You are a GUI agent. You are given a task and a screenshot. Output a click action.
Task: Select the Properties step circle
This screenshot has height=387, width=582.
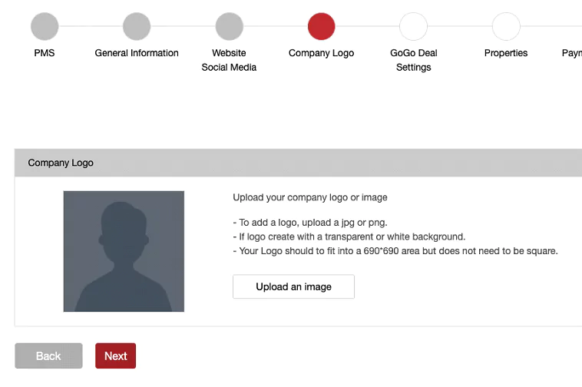pyautogui.click(x=506, y=26)
